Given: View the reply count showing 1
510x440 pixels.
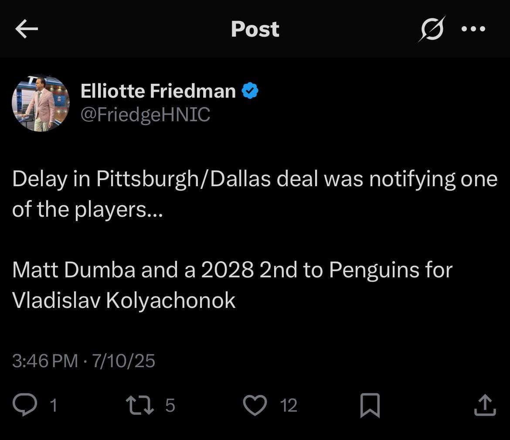Looking at the screenshot, I should pyautogui.click(x=54, y=406).
